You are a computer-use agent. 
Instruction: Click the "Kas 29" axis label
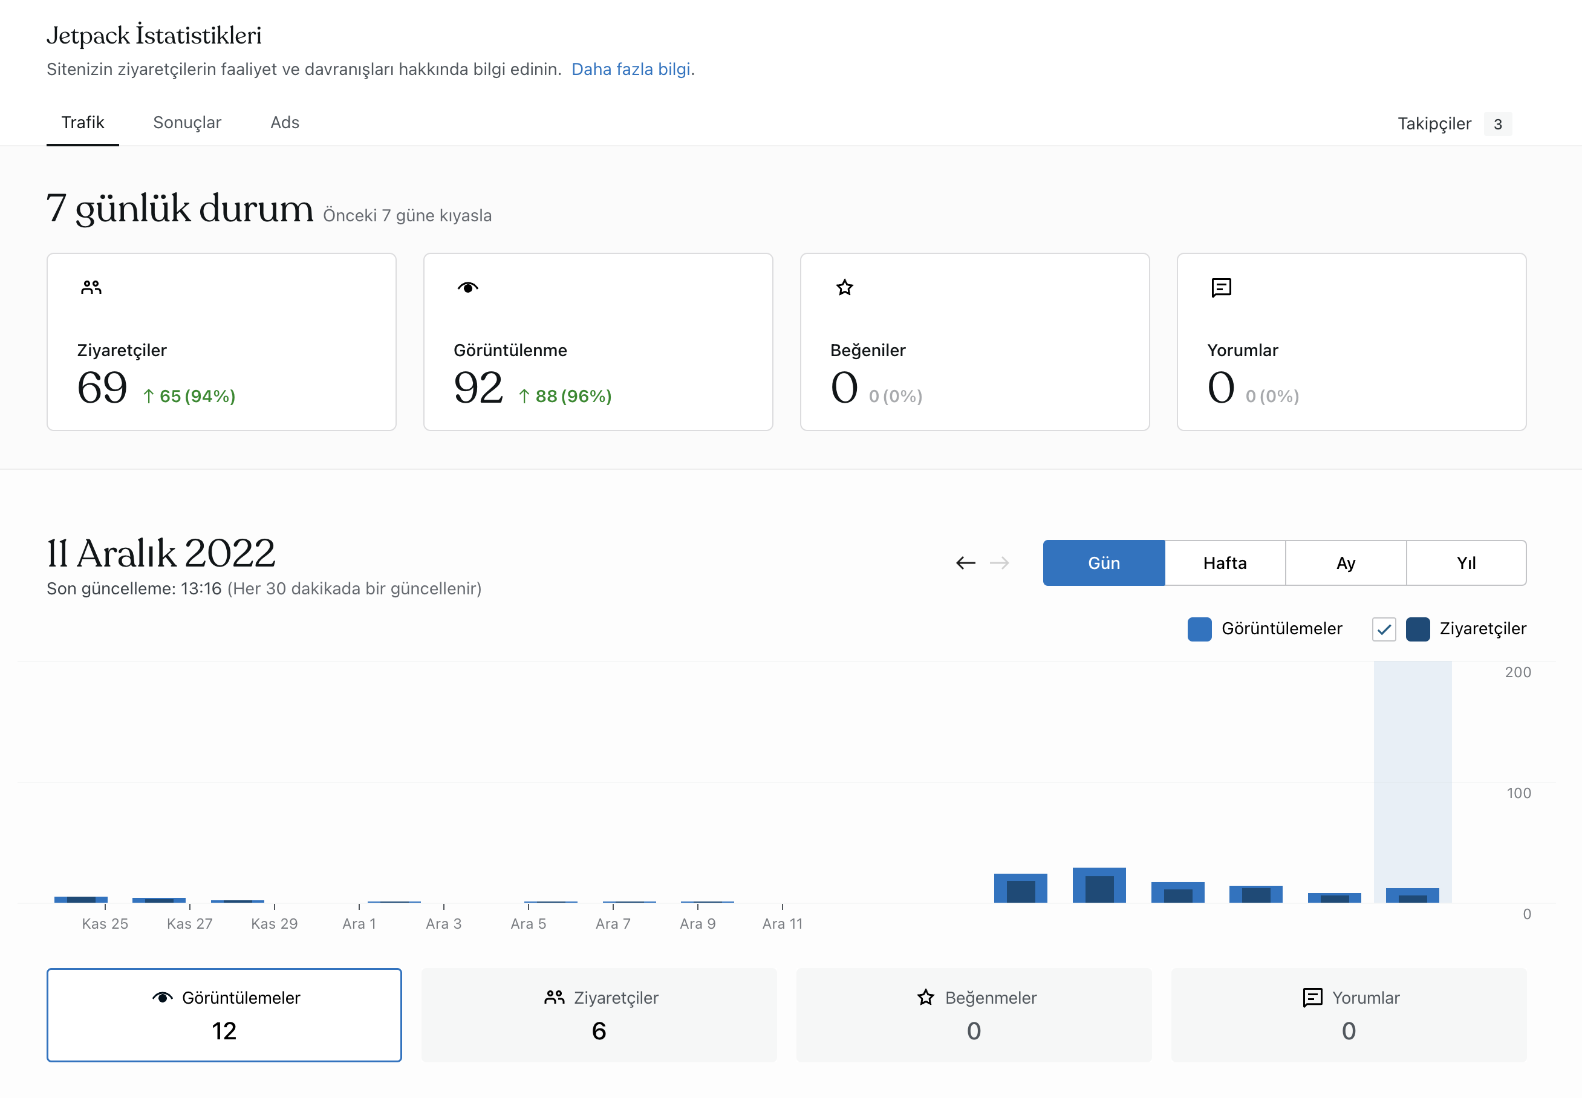[x=275, y=924]
